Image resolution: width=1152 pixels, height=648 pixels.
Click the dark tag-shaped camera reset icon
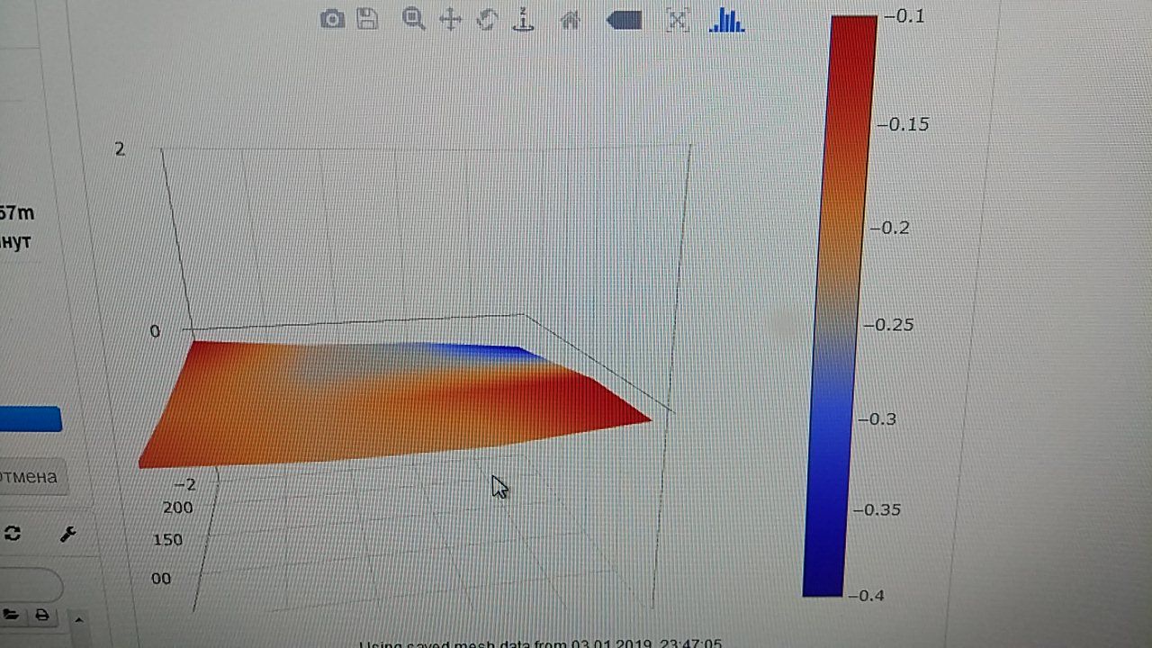(624, 20)
